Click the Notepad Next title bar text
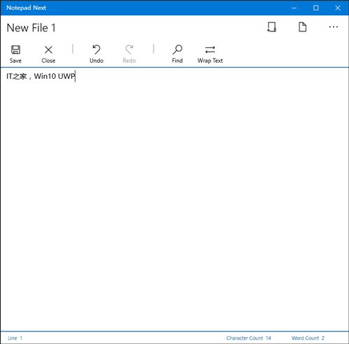This screenshot has height=344, width=349. (26, 8)
